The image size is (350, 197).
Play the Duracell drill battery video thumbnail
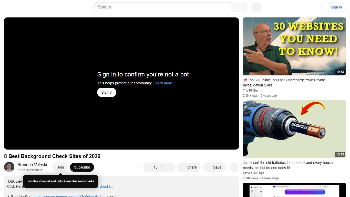point(294,129)
